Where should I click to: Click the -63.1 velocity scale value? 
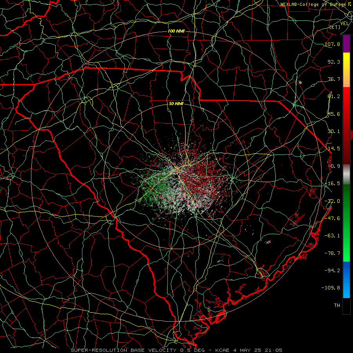point(332,236)
